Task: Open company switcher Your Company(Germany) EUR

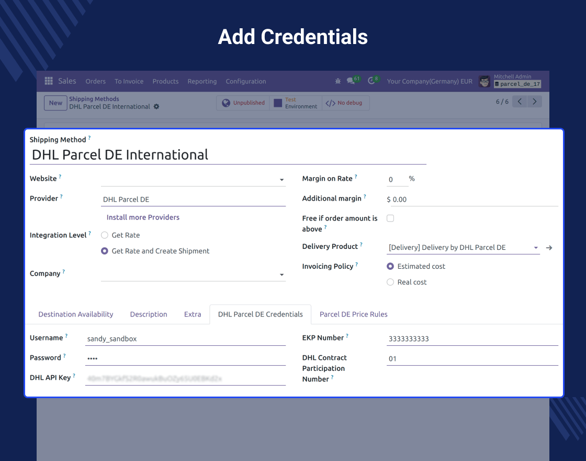Action: [x=430, y=81]
